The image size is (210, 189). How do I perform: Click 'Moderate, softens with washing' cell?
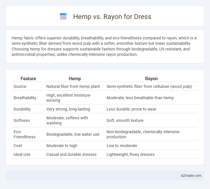pyautogui.click(x=75, y=120)
